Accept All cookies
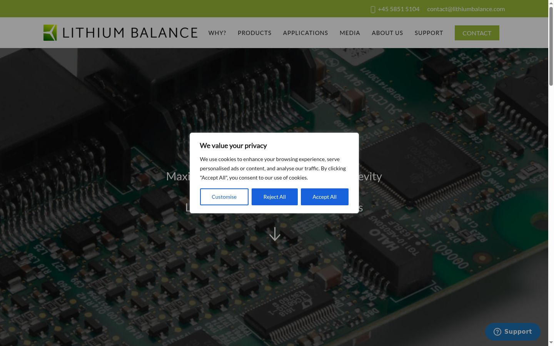 point(325,197)
